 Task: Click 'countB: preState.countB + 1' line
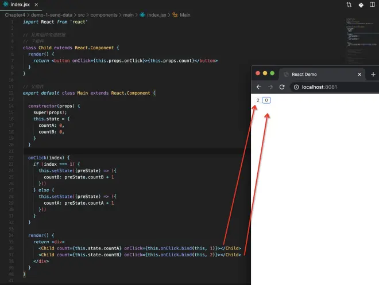click(79, 177)
